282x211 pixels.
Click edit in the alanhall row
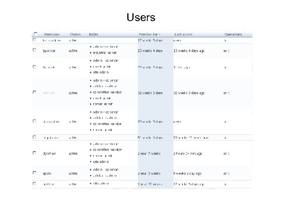226,93
